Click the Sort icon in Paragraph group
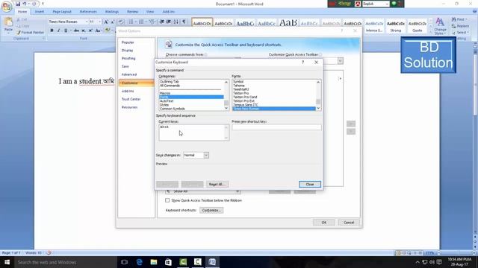This screenshot has width=478, height=268. (176, 22)
